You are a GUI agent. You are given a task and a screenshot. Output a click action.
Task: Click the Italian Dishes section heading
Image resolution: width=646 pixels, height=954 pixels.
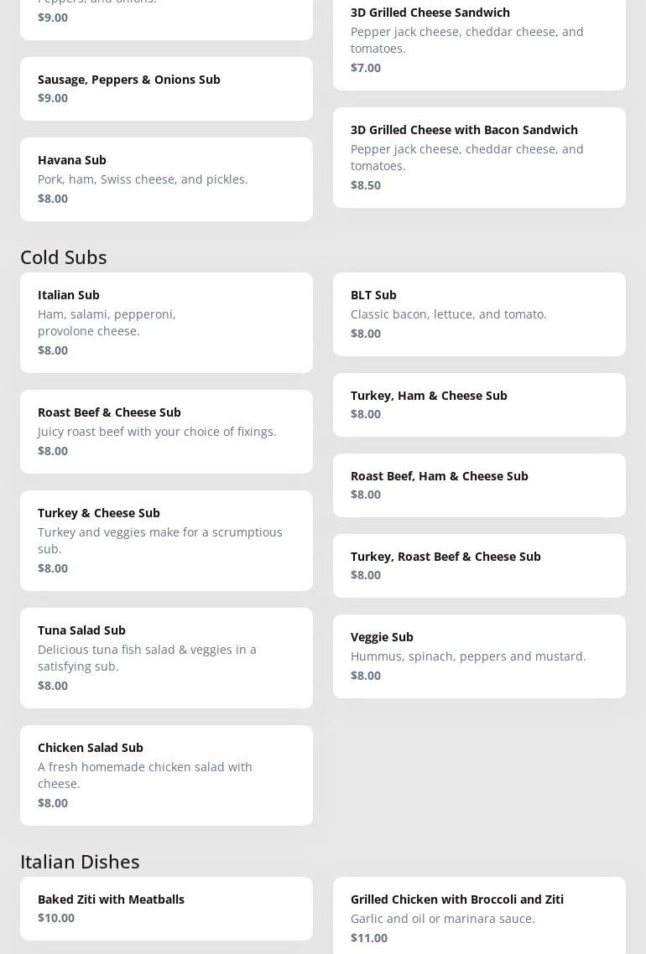pos(80,861)
